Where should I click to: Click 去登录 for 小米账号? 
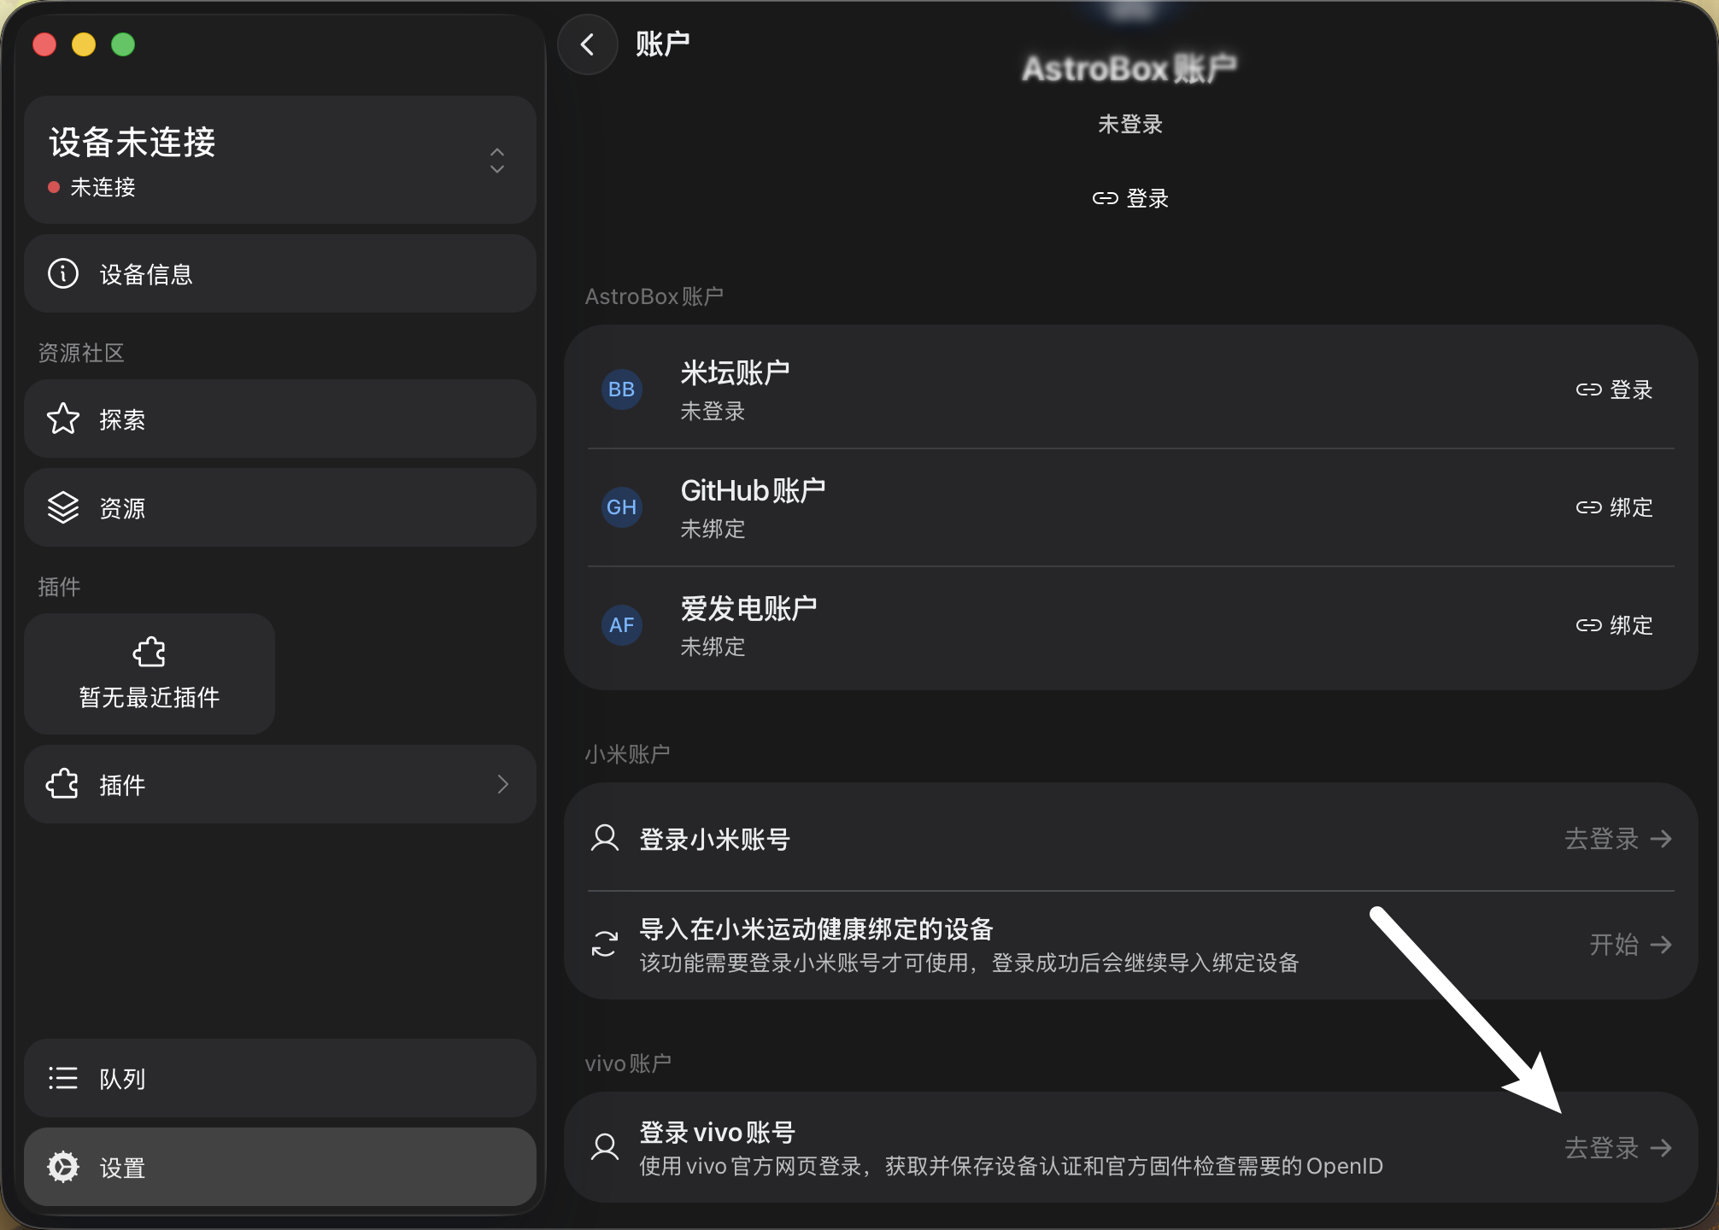1618,839
